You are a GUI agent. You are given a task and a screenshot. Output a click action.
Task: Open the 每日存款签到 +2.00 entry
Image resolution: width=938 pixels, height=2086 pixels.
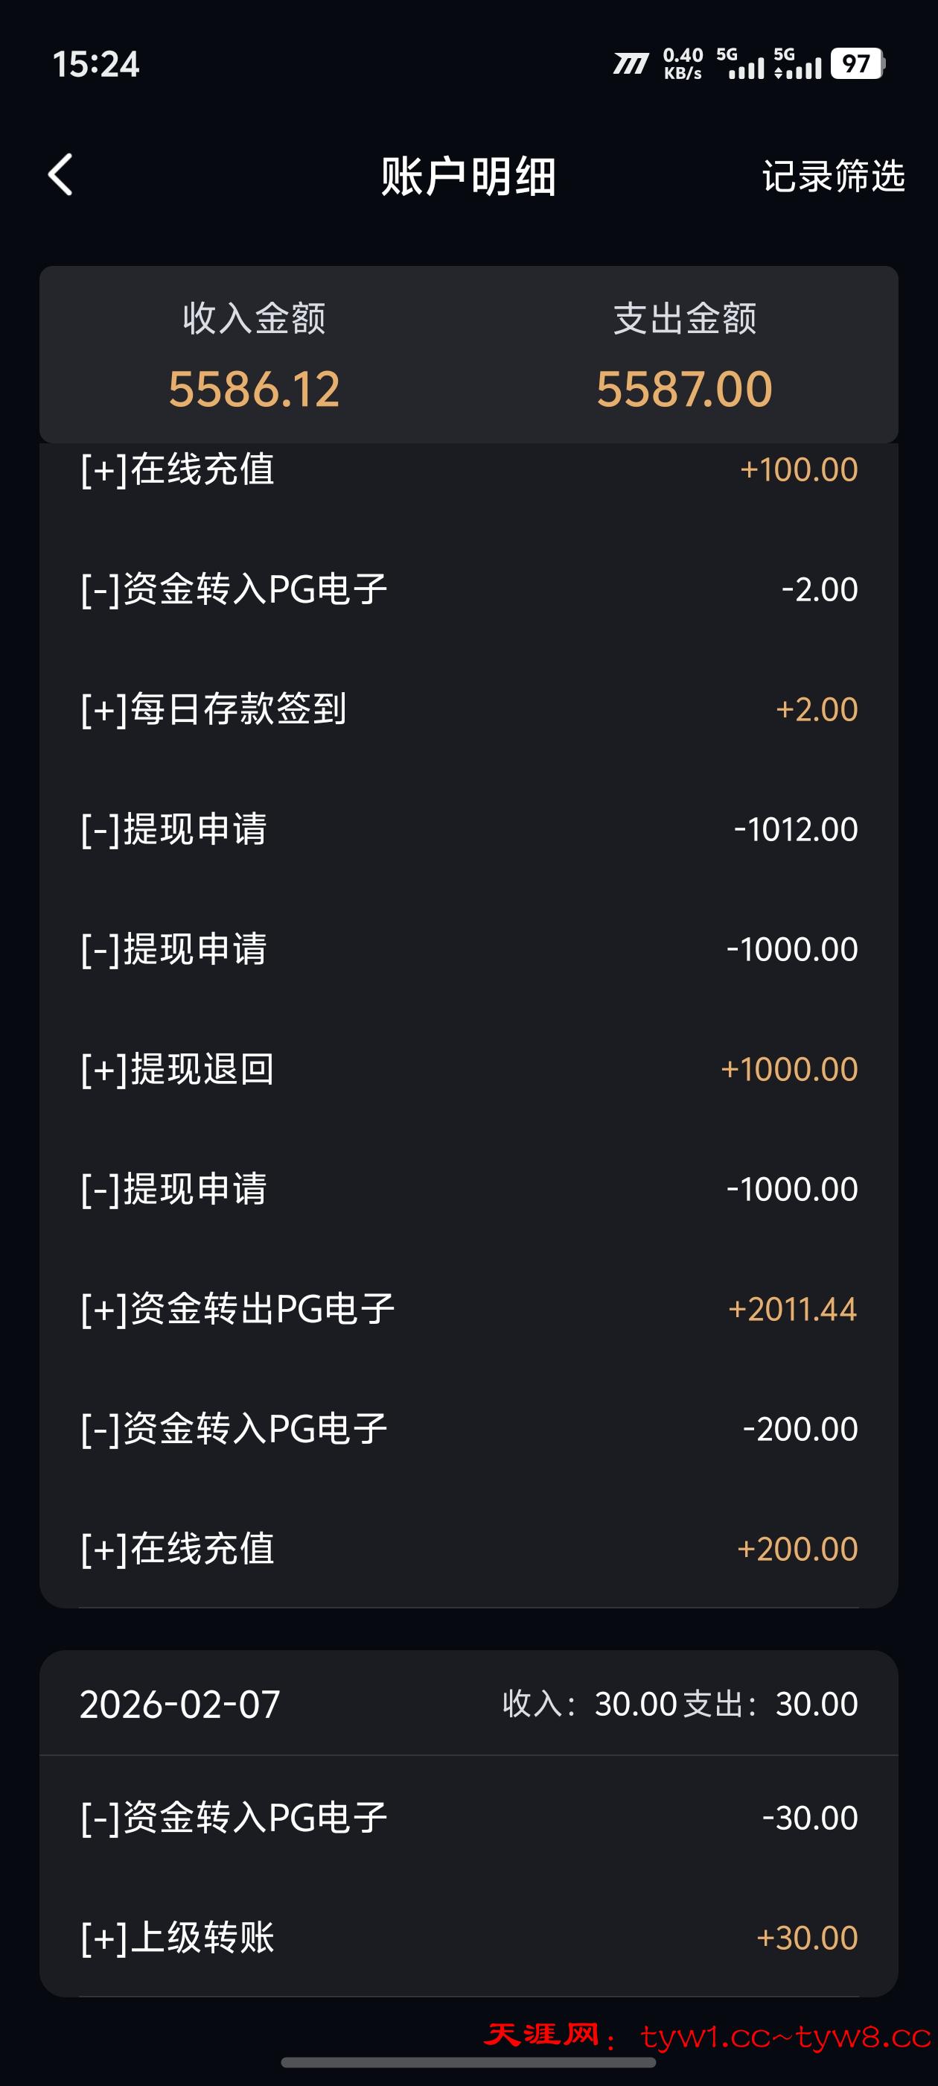[x=468, y=708]
